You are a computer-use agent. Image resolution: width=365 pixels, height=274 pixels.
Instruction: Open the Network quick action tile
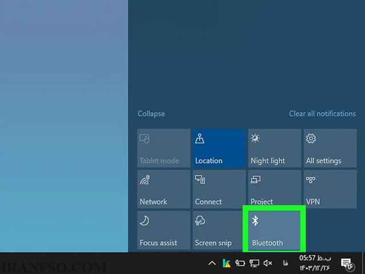click(x=164, y=189)
